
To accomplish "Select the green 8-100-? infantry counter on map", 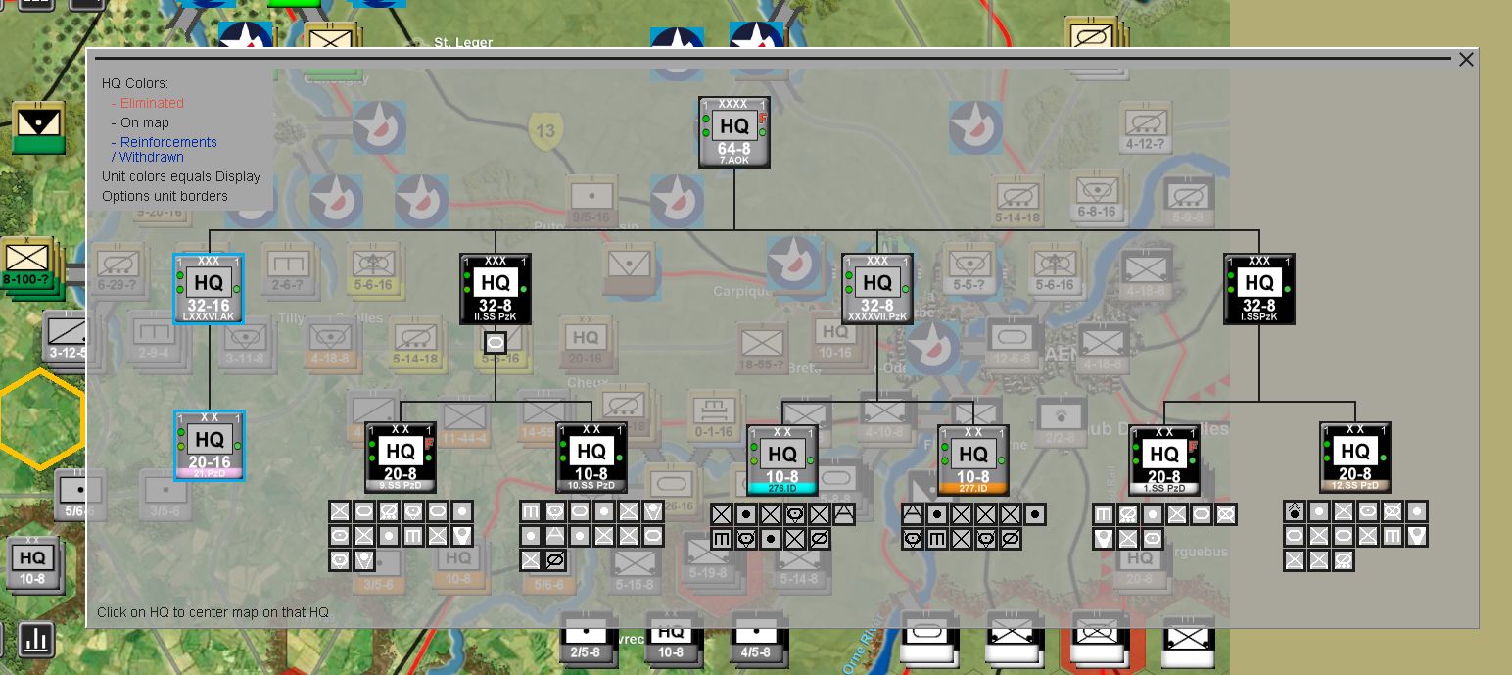I will click(x=28, y=263).
